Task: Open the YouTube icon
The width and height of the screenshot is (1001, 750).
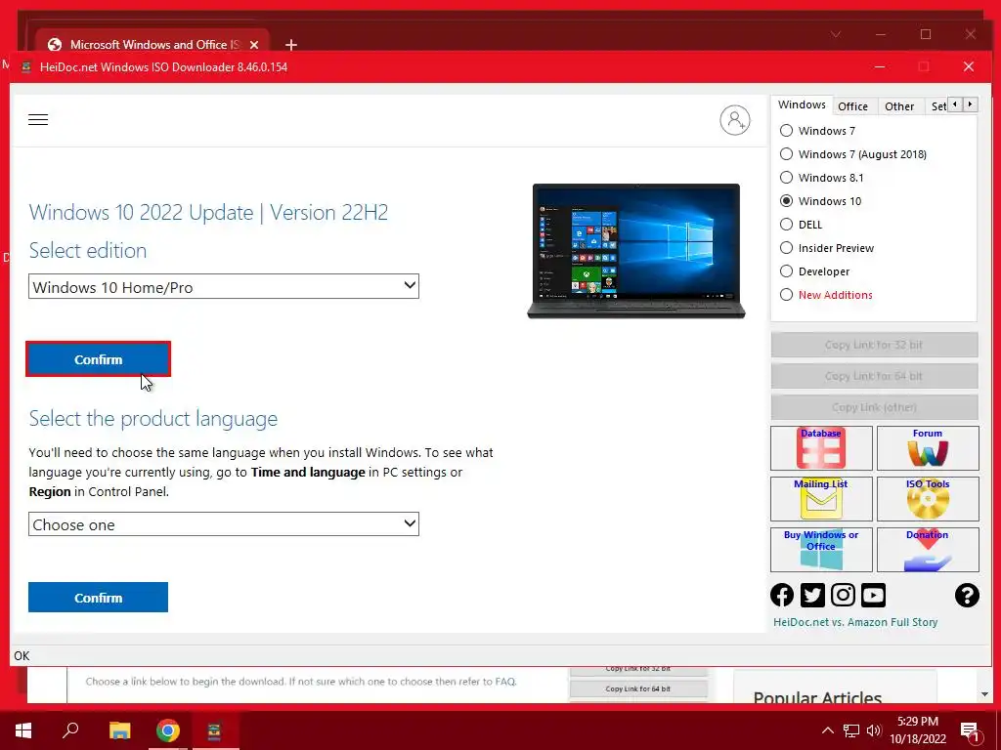Action: tap(873, 595)
